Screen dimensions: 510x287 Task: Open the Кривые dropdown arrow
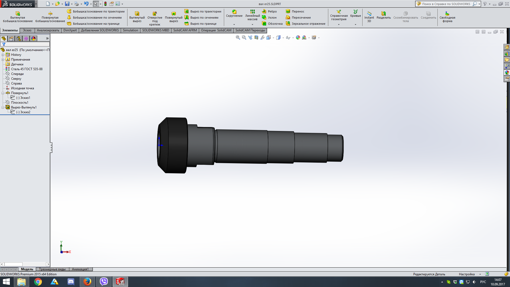pyautogui.click(x=355, y=24)
